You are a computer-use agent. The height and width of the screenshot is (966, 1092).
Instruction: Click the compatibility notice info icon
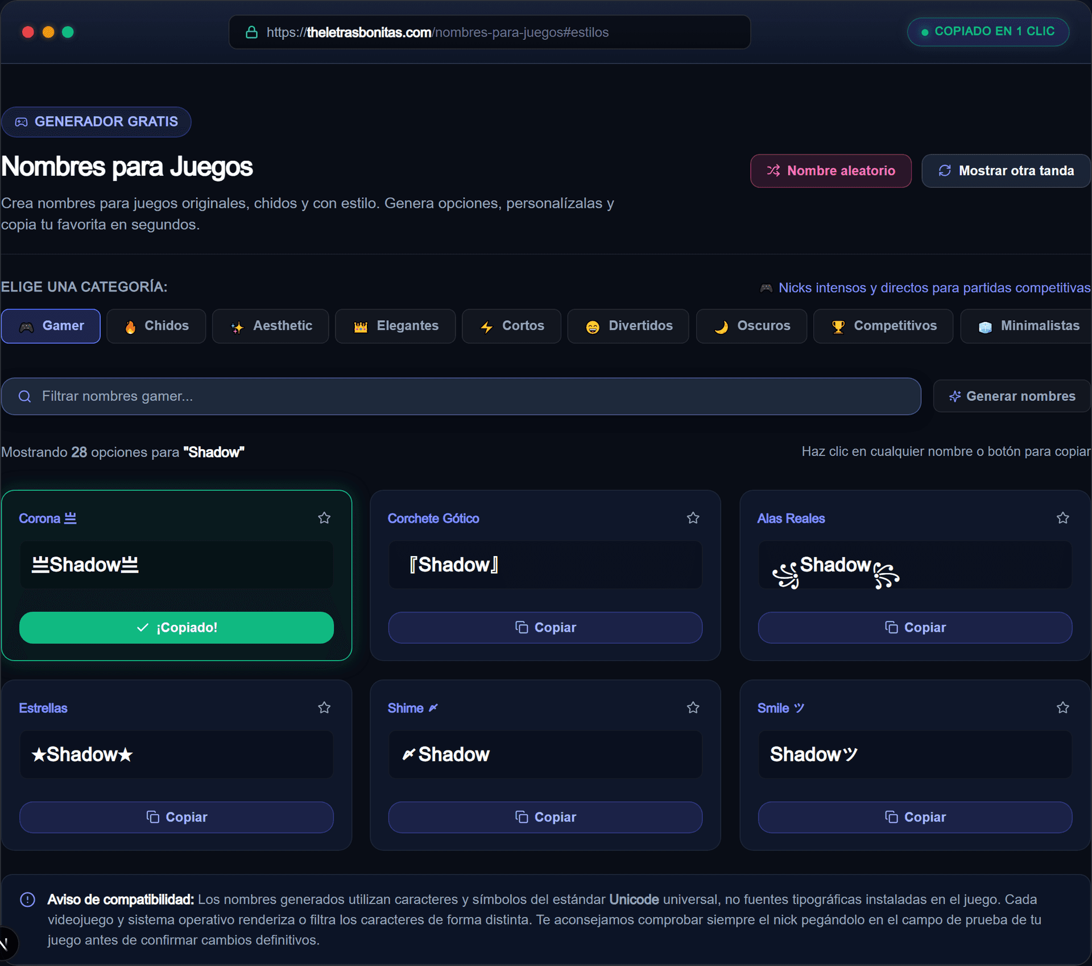click(x=27, y=899)
